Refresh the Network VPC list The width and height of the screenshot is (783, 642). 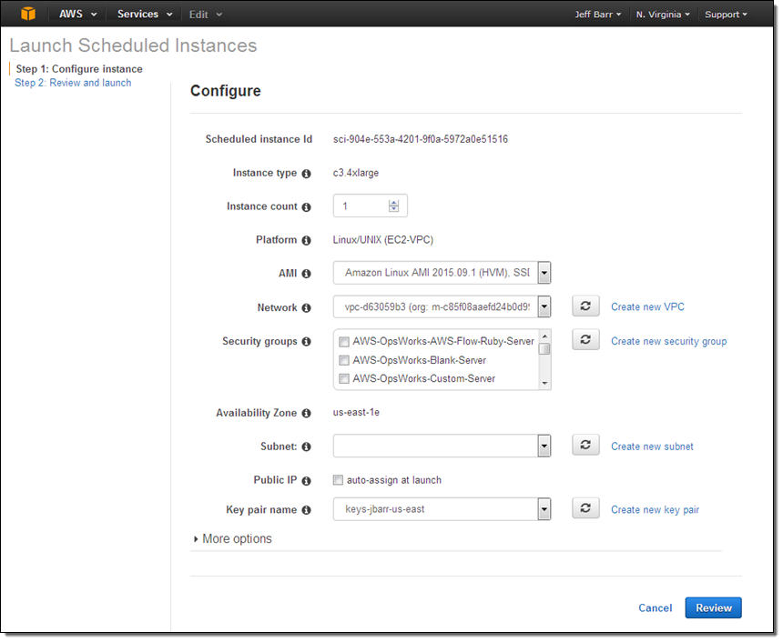point(585,306)
